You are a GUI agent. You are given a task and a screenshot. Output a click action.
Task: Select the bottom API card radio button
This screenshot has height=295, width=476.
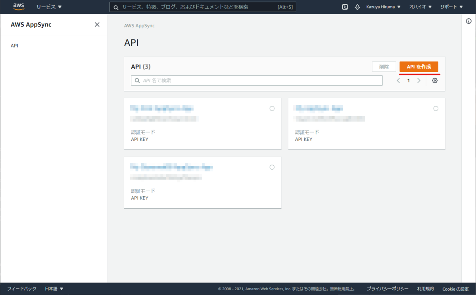pos(272,167)
